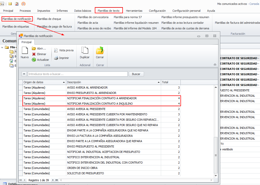Screen dimensions: 260x185
Task: Collapse the ribbon with chevron arrow
Action: [x=215, y=65]
